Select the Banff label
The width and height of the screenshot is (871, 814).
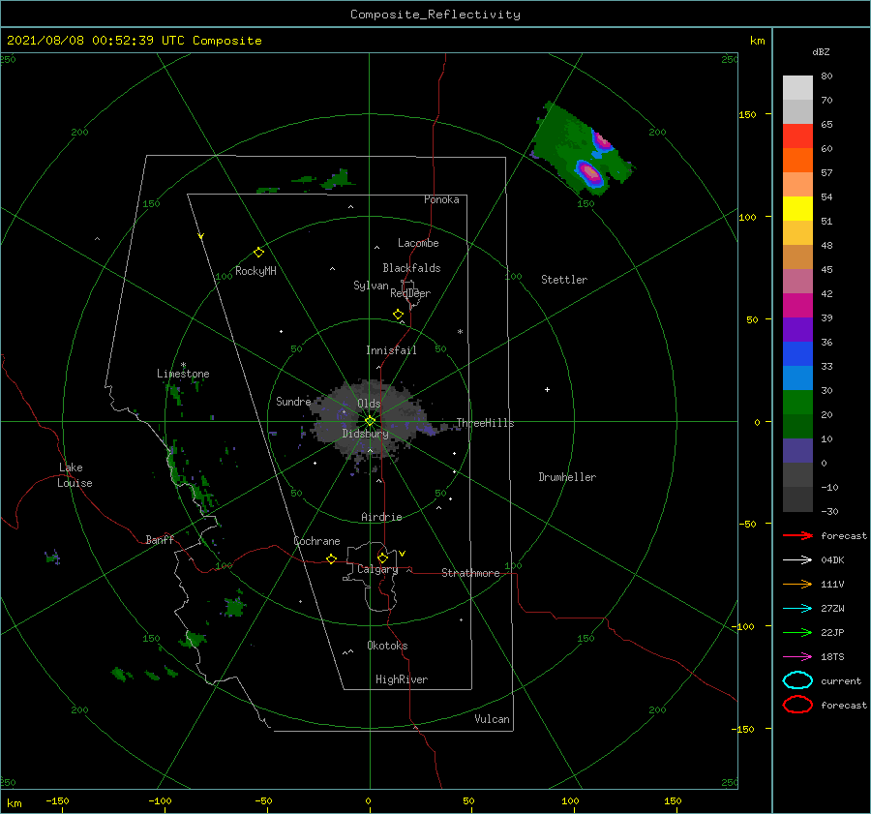[160, 539]
